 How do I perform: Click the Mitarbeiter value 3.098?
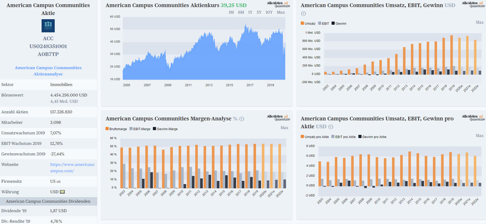pos(56,122)
